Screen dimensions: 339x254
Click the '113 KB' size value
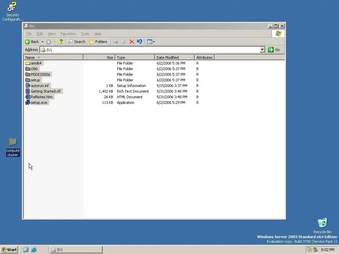(x=108, y=103)
